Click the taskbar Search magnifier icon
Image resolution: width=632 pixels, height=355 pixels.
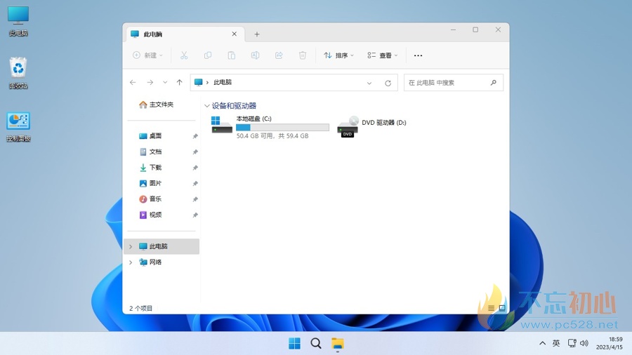pos(316,343)
